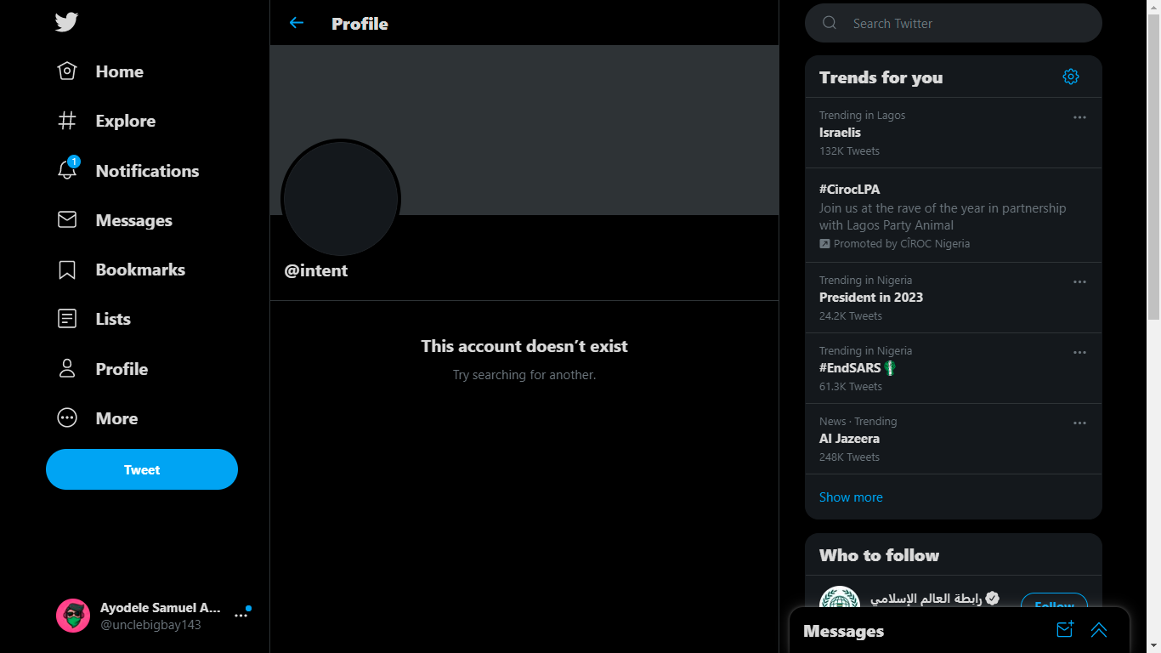Navigate to Home in the sidebar
Screen dimensions: 1161x653
[120, 71]
